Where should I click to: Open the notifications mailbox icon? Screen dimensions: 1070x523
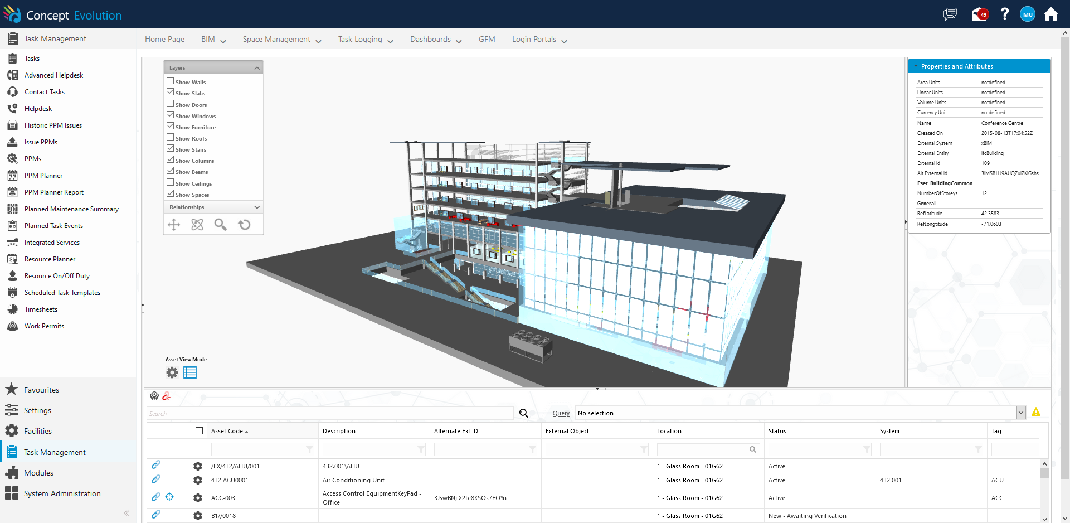(x=979, y=14)
